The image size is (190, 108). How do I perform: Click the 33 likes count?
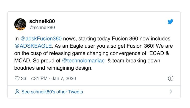pyautogui.click(x=23, y=78)
